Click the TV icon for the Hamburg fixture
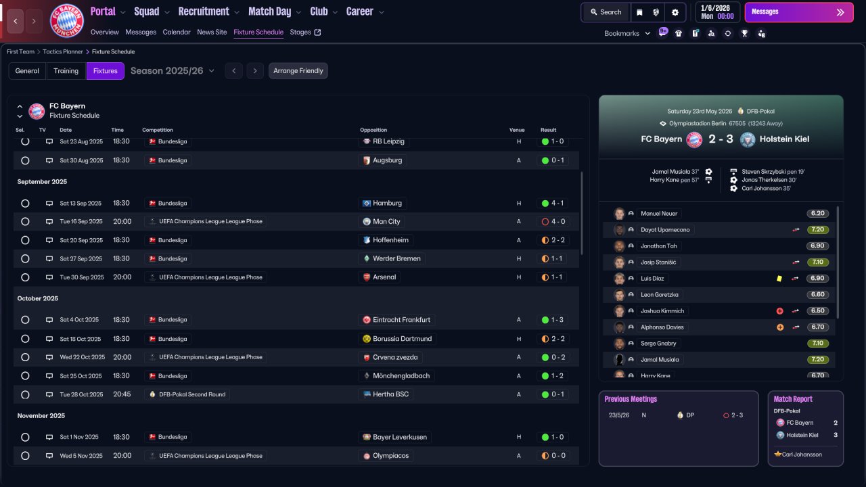 click(49, 203)
